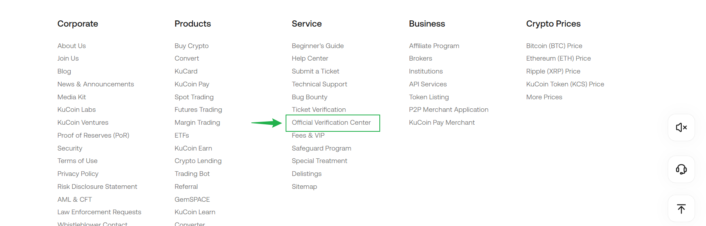Toggle the sound mute icon
The image size is (706, 226).
click(x=681, y=127)
